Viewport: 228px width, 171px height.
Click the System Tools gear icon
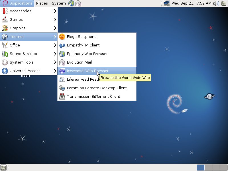click(x=5, y=62)
